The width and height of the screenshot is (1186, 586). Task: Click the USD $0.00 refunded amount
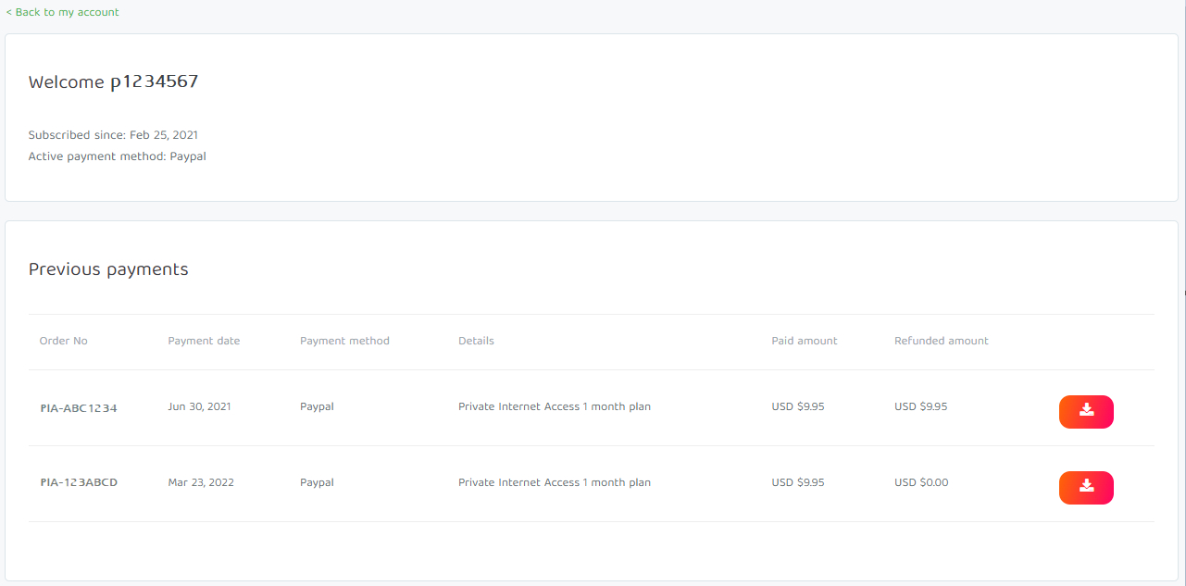pyautogui.click(x=921, y=482)
